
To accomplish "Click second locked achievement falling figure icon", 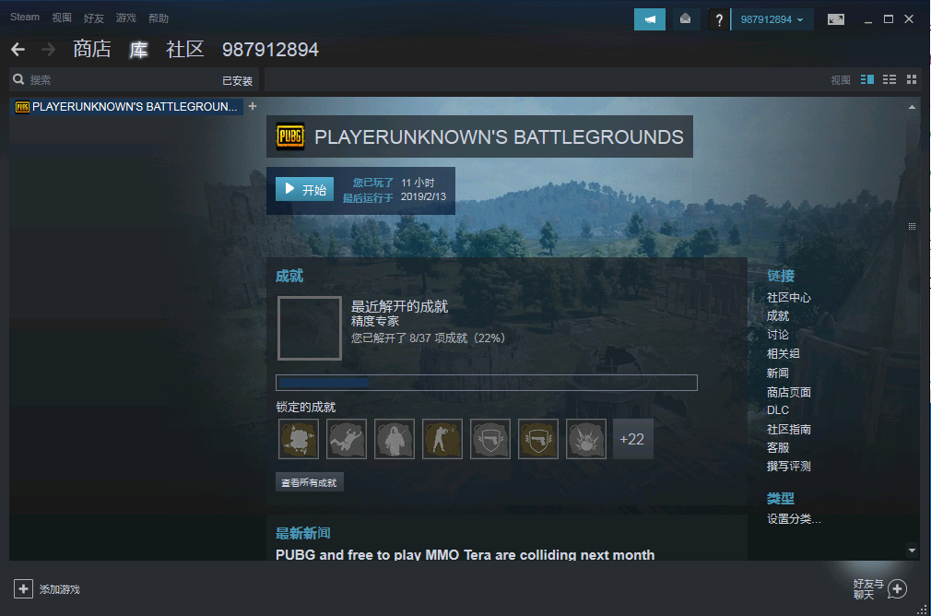I will [x=347, y=439].
